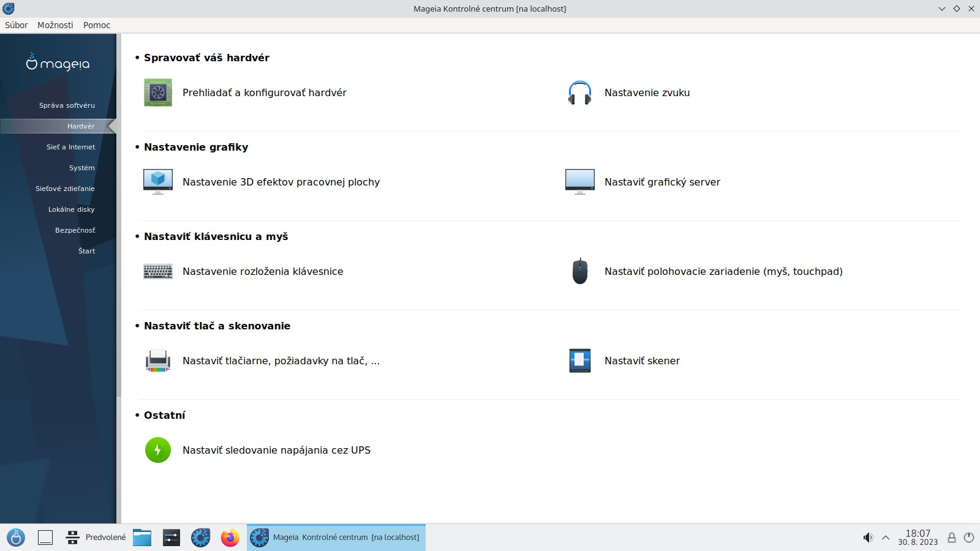Click the scanner setup icon

(579, 361)
